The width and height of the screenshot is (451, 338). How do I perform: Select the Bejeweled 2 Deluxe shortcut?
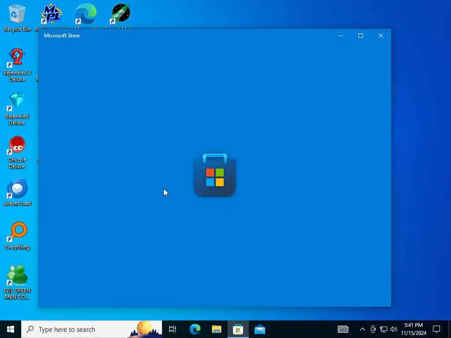[17, 65]
